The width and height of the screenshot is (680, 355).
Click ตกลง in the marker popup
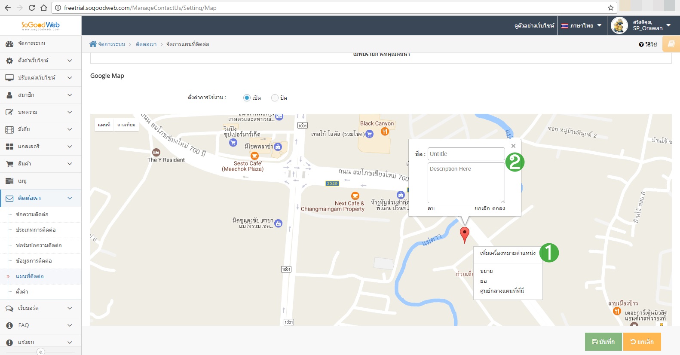pyautogui.click(x=499, y=208)
